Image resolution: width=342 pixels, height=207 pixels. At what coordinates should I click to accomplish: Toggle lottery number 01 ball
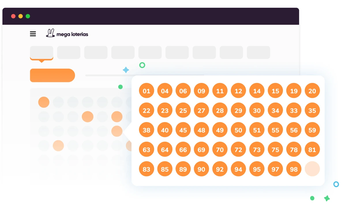pyautogui.click(x=146, y=91)
